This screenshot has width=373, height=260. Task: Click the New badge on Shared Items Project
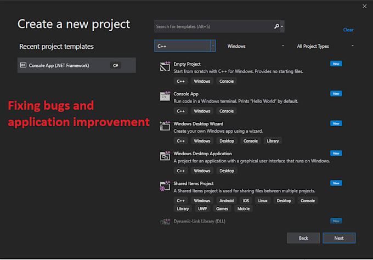pos(336,183)
